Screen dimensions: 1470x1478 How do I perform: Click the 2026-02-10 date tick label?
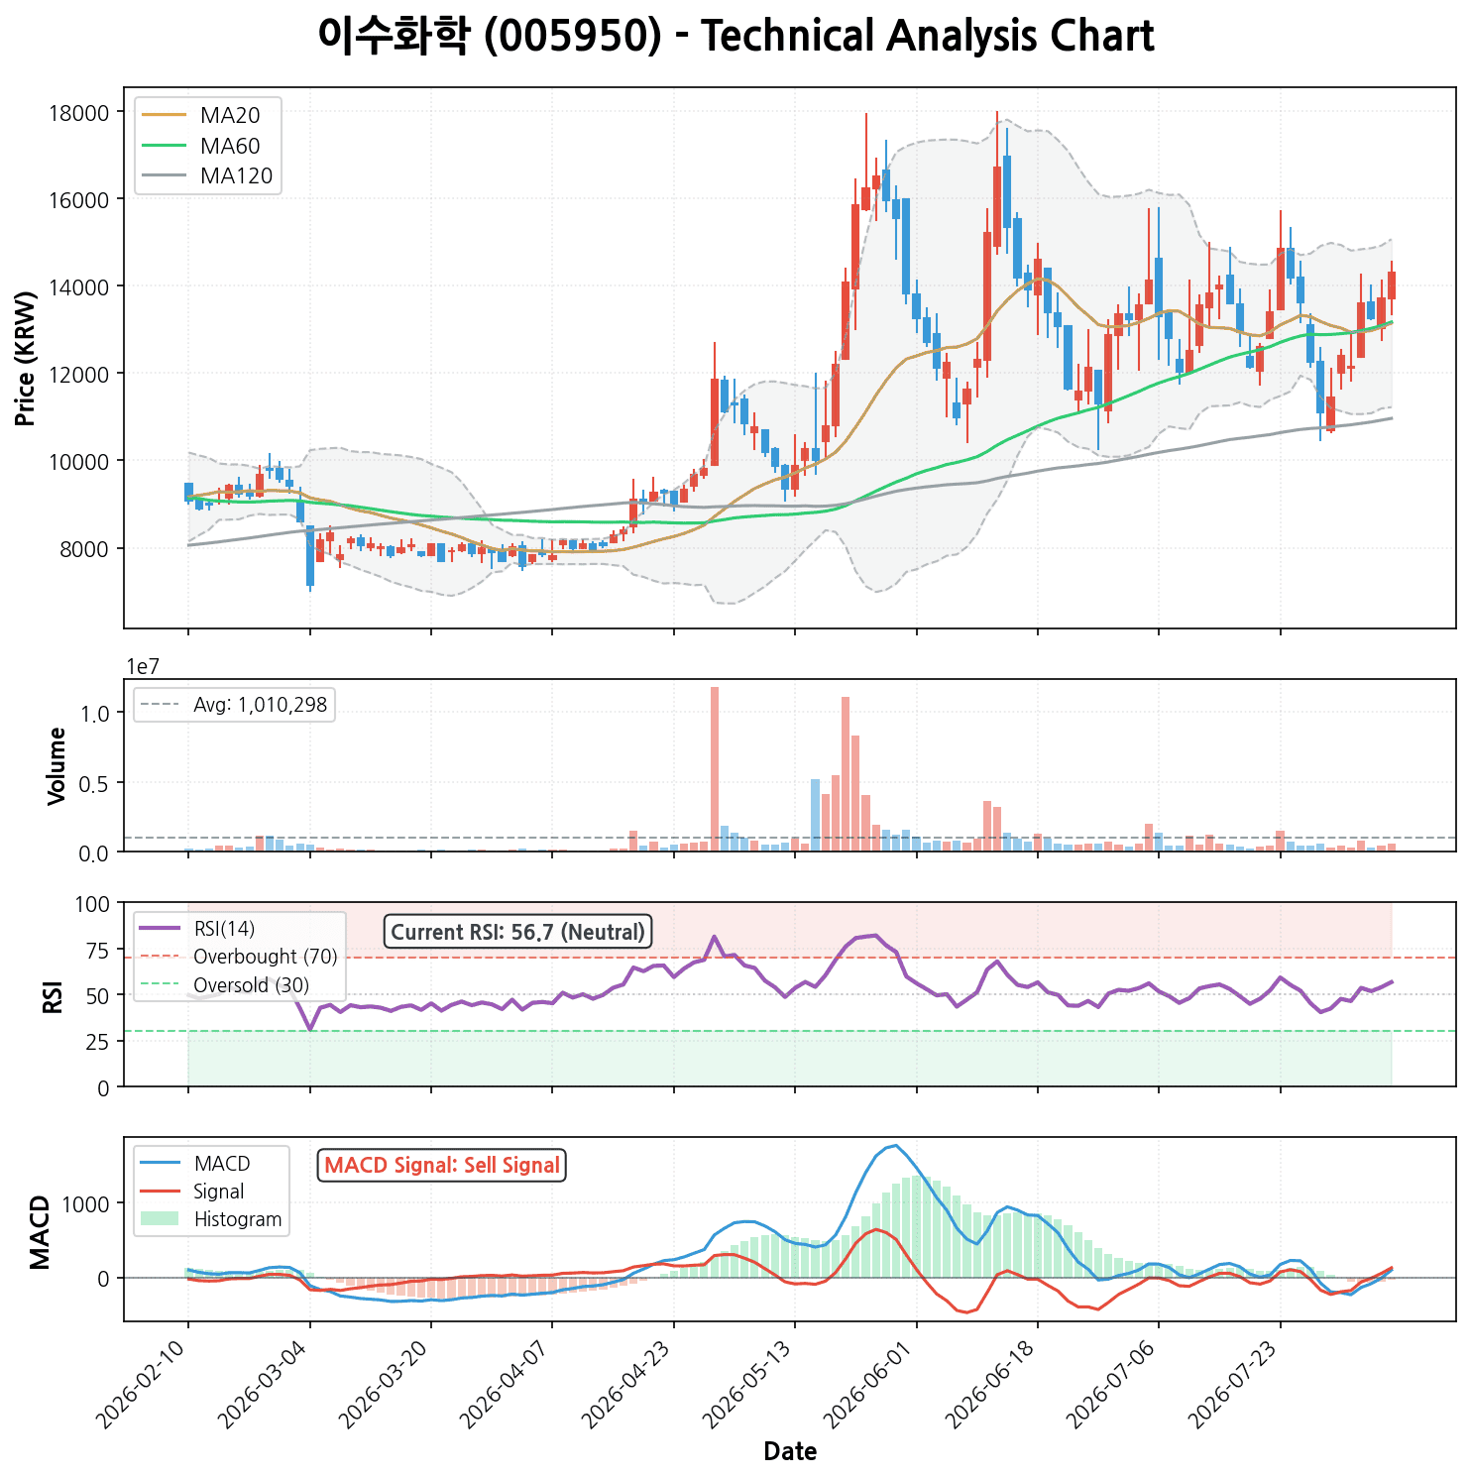[x=143, y=1383]
